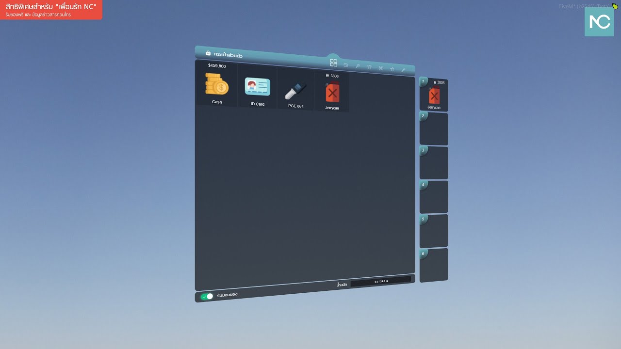This screenshot has height=349, width=621.
Task: Click empty quick slot 5
Action: click(434, 231)
